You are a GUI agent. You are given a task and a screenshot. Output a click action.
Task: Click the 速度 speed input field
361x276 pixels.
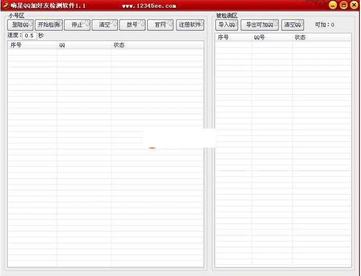(30, 36)
